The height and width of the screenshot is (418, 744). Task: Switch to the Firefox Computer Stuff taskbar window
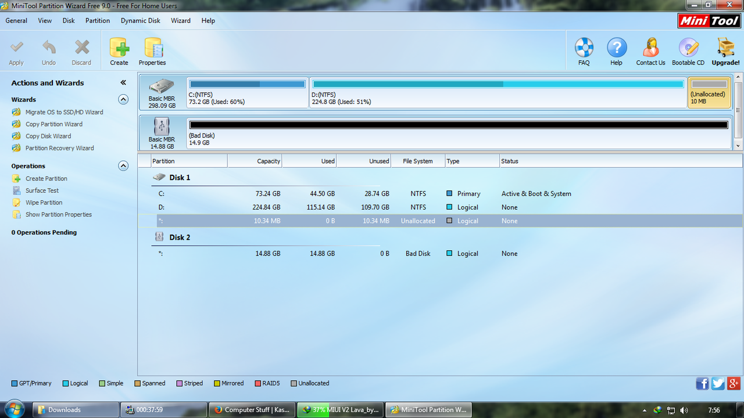click(x=252, y=410)
